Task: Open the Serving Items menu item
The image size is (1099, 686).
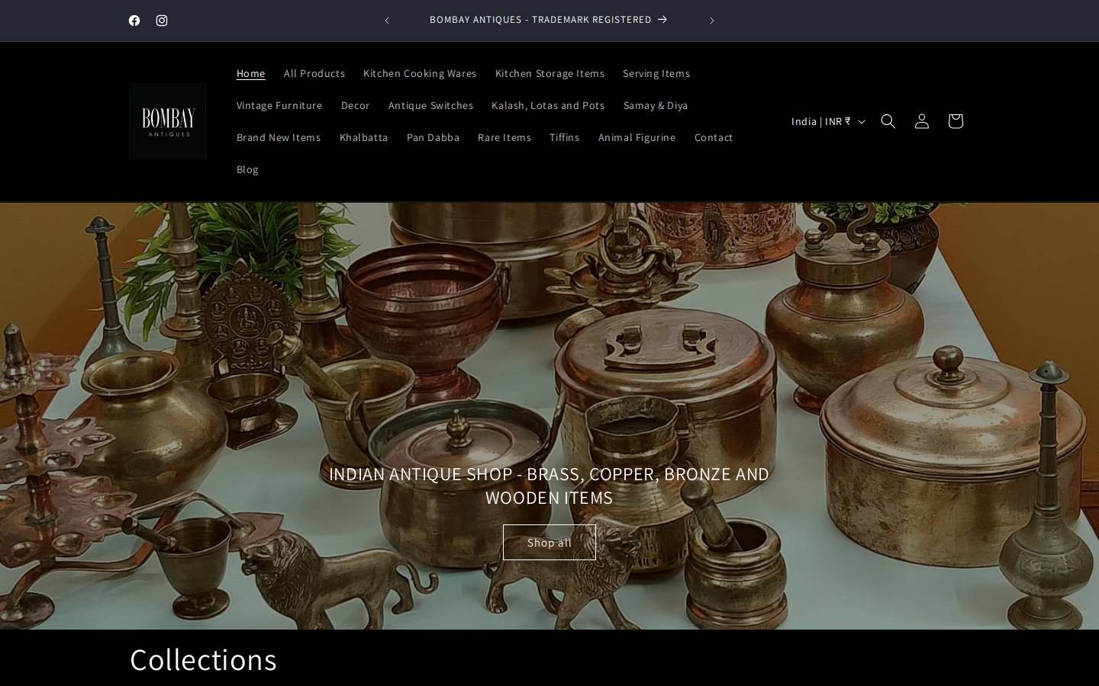Action: point(656,73)
